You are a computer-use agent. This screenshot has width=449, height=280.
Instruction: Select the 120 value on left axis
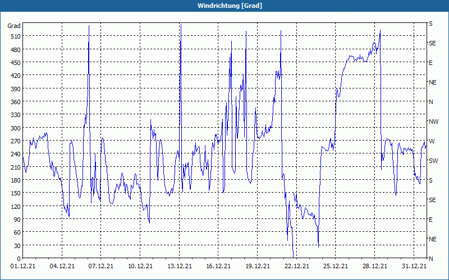pyautogui.click(x=16, y=207)
